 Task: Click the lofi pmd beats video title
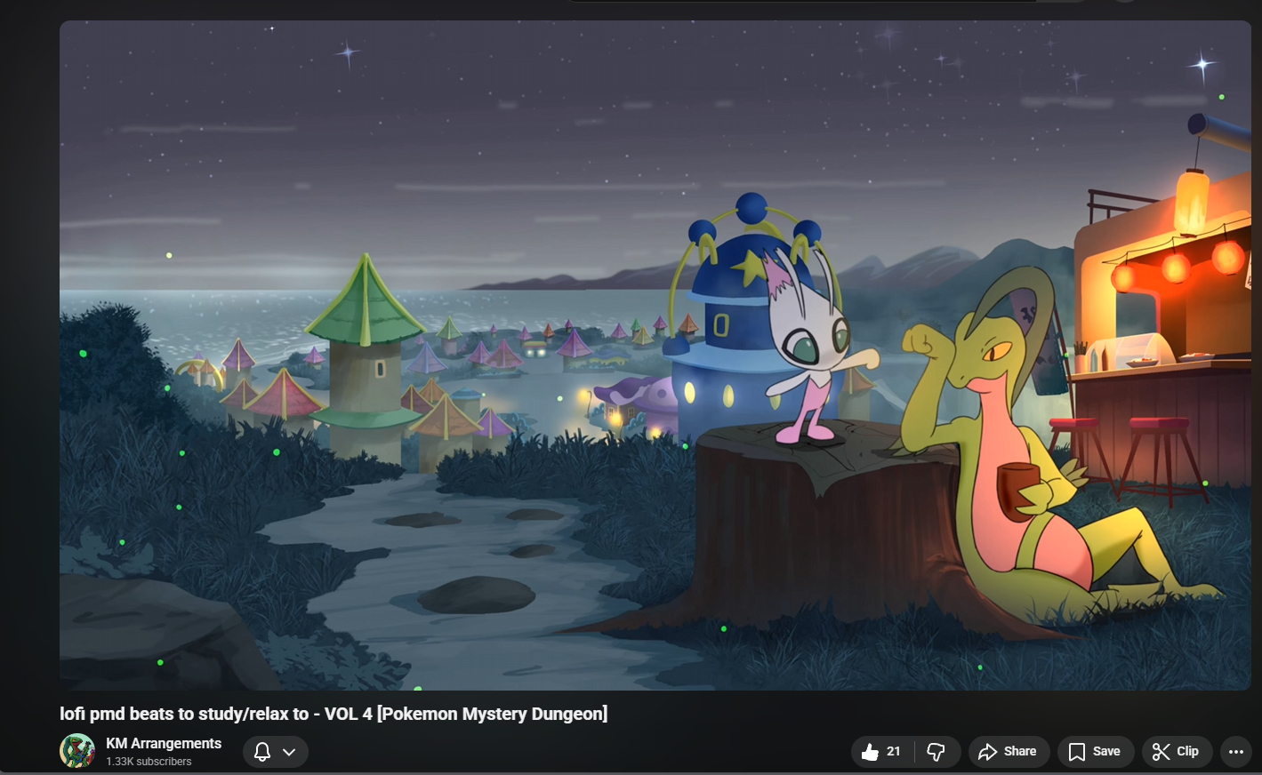click(334, 714)
